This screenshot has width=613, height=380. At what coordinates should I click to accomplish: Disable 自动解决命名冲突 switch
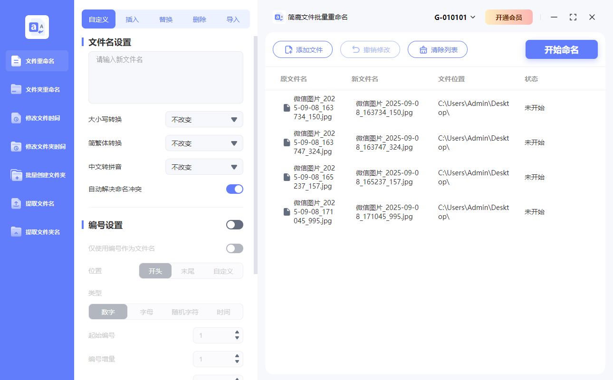(234, 189)
